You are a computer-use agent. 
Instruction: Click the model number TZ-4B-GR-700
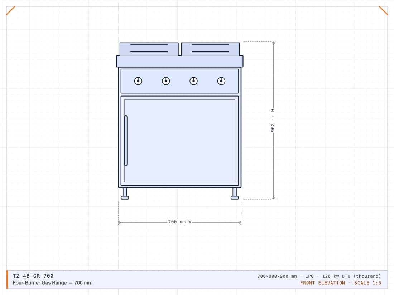[x=33, y=276]
